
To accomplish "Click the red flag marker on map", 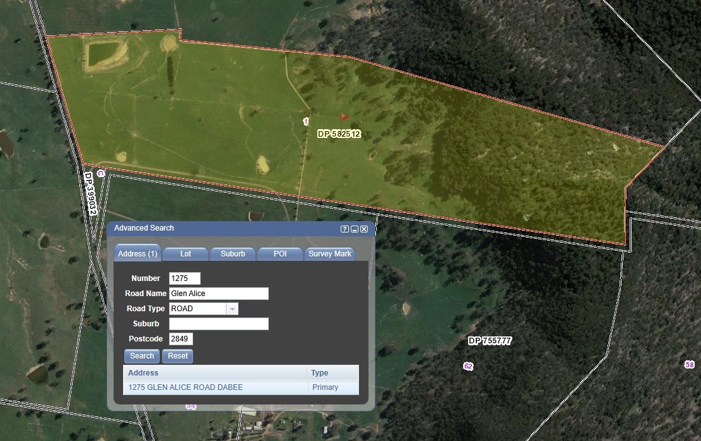I will 344,117.
